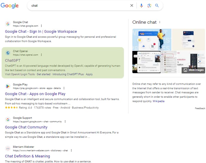Open the ChatGPT result title

coord(13,61)
